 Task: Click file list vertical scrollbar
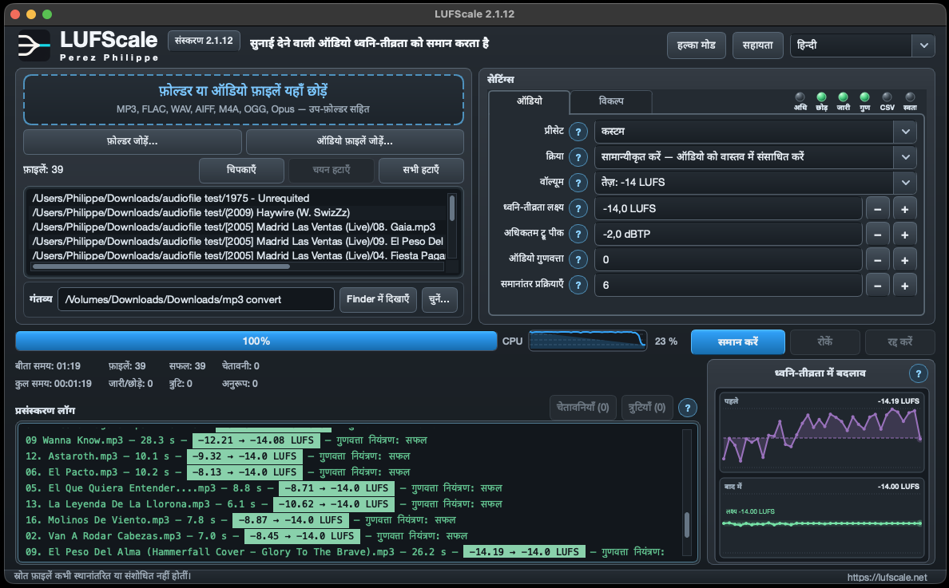point(451,208)
